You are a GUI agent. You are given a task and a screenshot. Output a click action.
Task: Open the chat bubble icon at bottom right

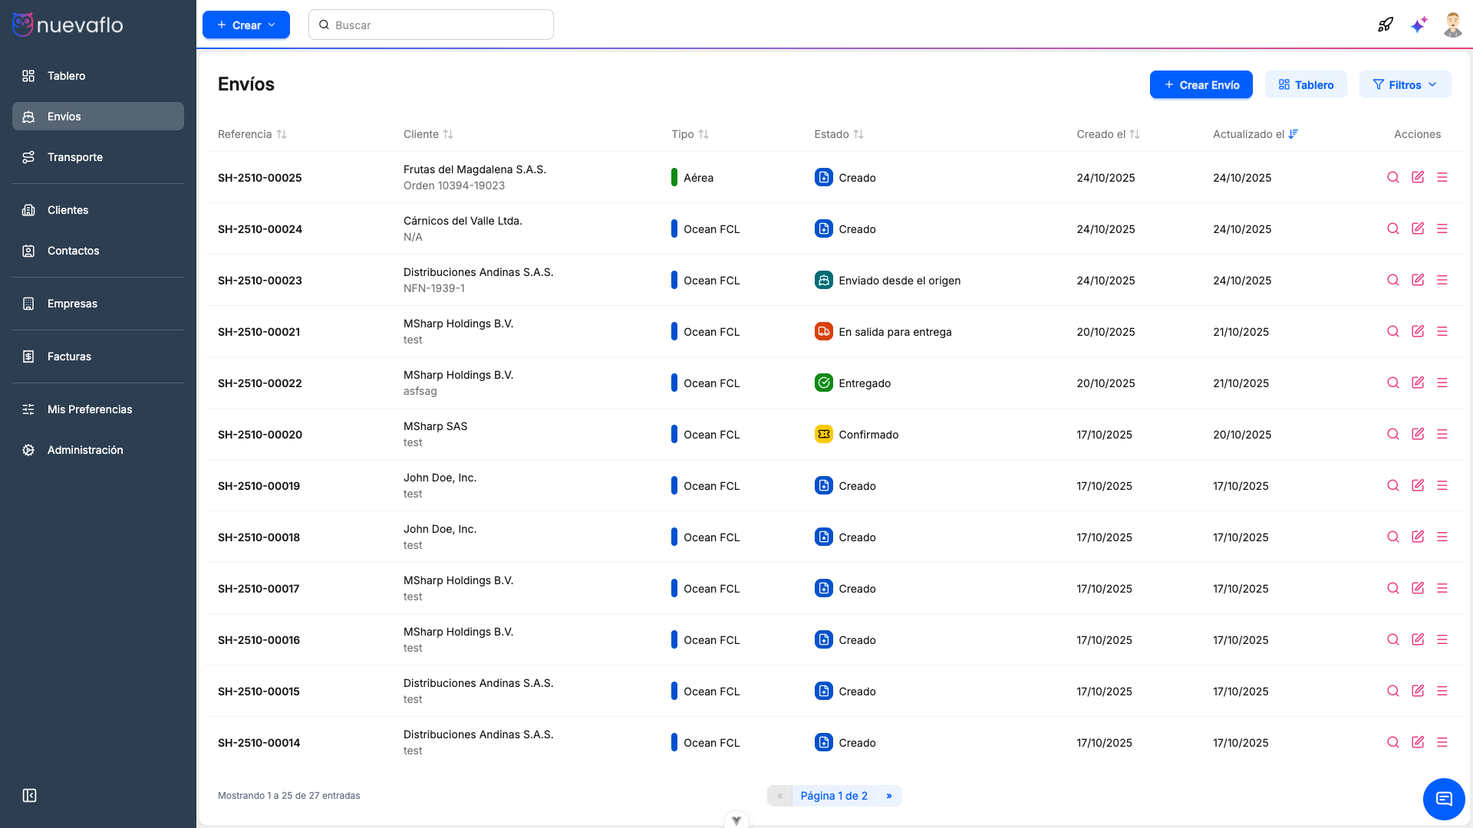(x=1444, y=799)
